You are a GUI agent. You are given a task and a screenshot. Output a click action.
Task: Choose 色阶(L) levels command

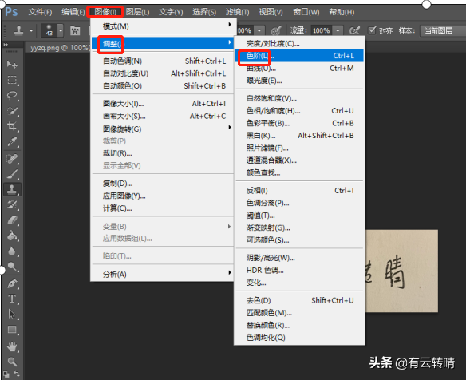[x=299, y=56]
